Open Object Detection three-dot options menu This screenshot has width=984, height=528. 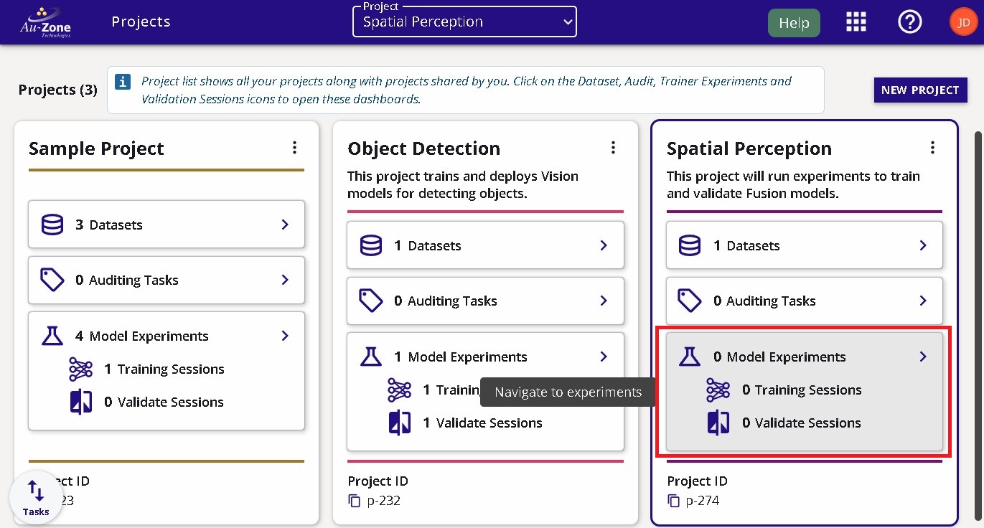[613, 148]
